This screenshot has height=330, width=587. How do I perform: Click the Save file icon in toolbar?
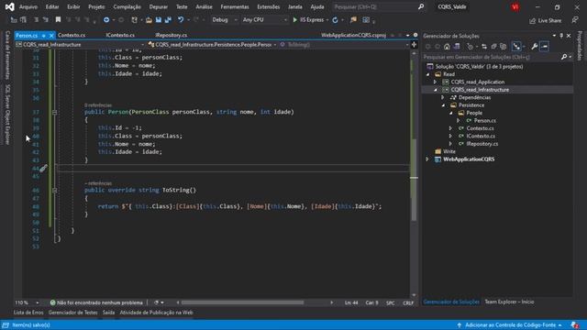pyautogui.click(x=159, y=20)
